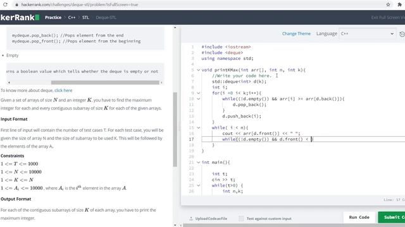Click '#include <deque>' code line
Screen dimensions: 405x227
click(222, 52)
